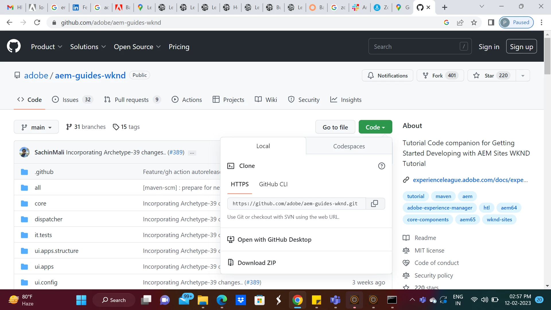Screen dimensions: 551x310
Task: Click the Clone help question mark icon
Action: click(x=381, y=166)
